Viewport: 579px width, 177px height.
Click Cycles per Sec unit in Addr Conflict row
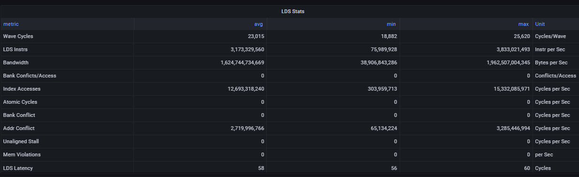tap(552, 128)
